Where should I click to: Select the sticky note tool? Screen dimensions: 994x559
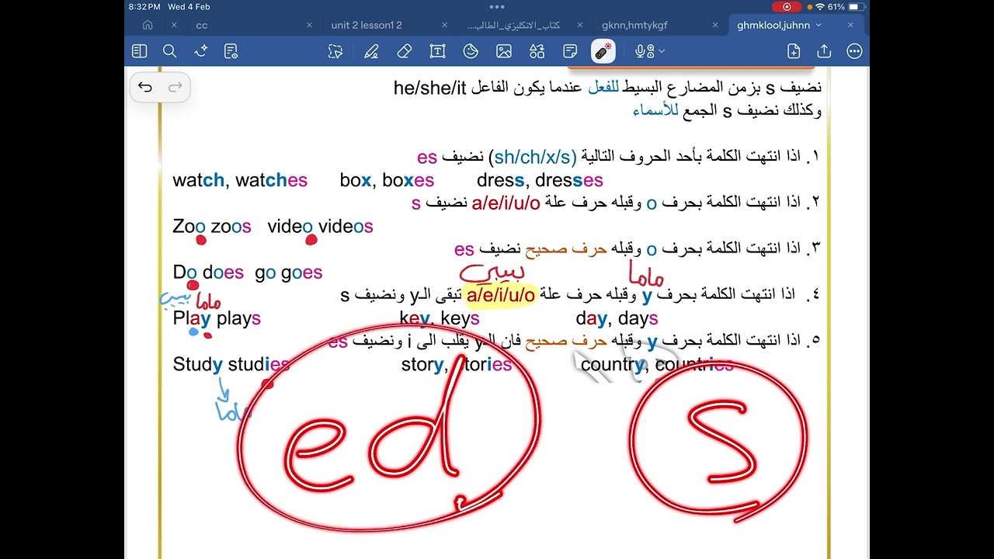point(570,51)
